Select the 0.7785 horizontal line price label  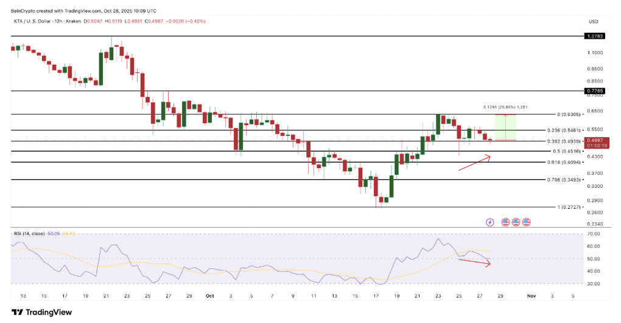click(594, 91)
